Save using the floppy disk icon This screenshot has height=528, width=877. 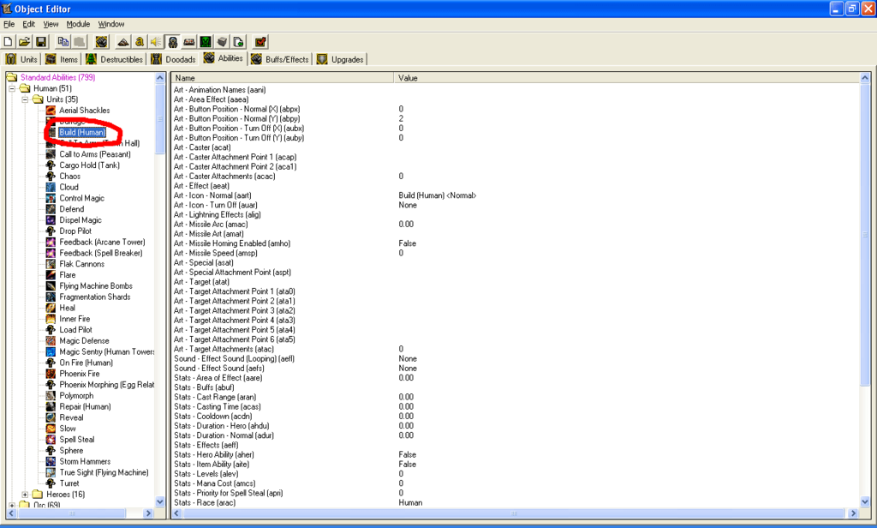[x=41, y=42]
